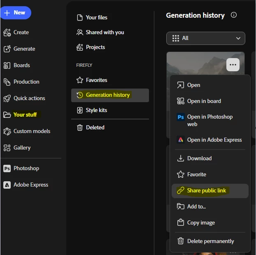
Task: Select Copy image from the menu
Action: pyautogui.click(x=210, y=222)
